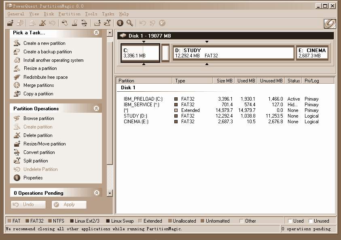Click the icon beside 'Browse partition'

point(17,118)
